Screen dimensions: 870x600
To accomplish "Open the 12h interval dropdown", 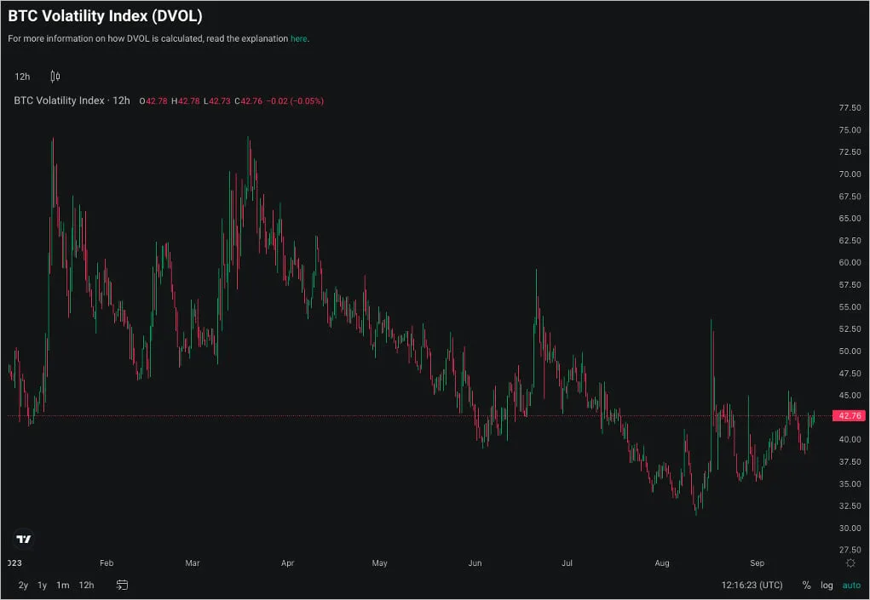I will point(22,77).
